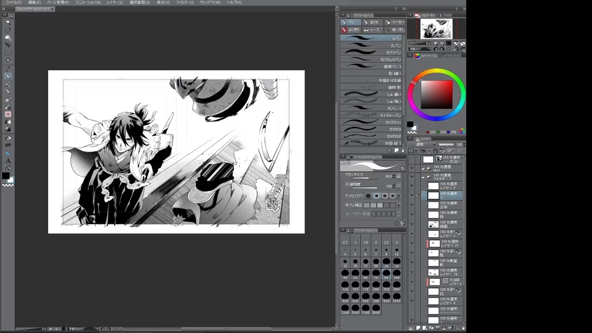This screenshot has height=333, width=592.
Task: Choose brush size preset 100
Action: [x=396, y=275]
